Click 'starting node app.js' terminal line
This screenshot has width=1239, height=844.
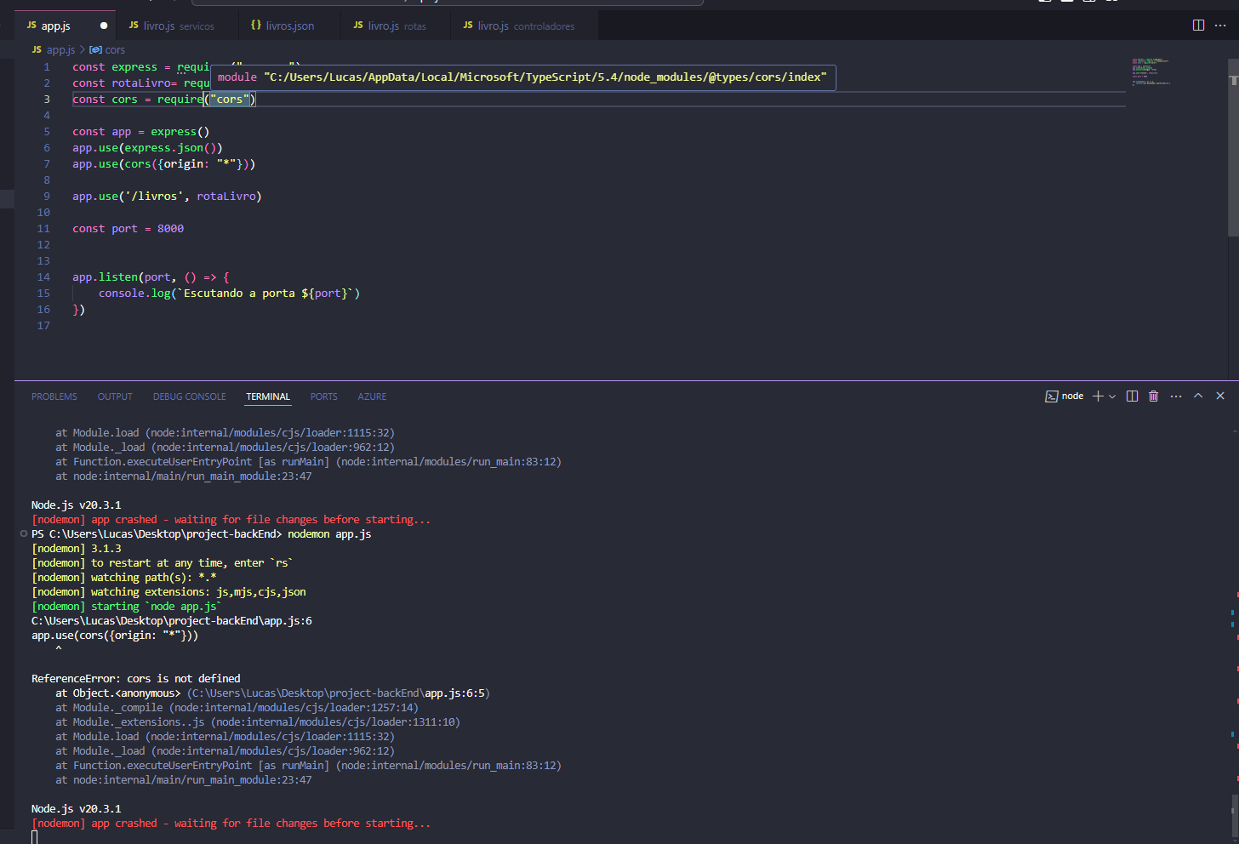tap(126, 607)
